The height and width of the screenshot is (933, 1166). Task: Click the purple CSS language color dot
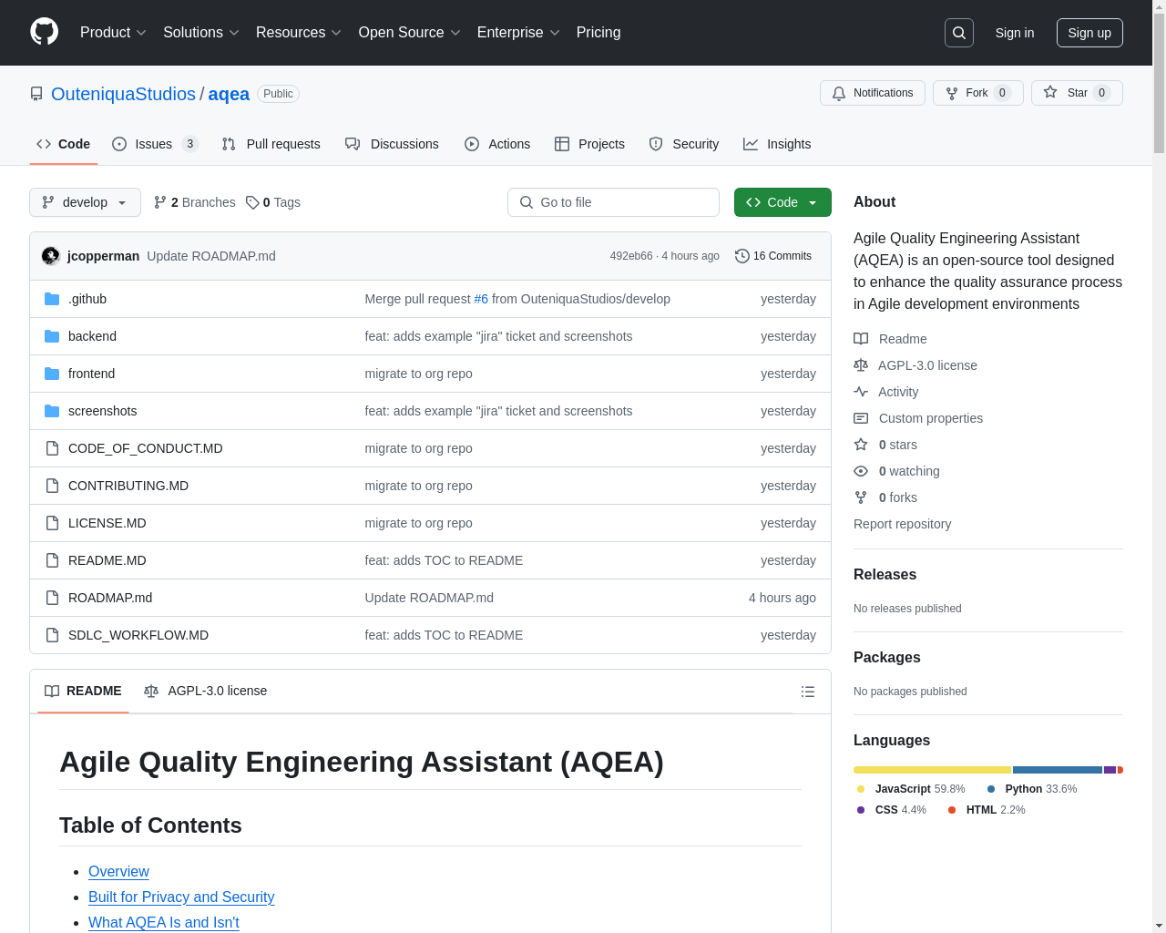[861, 810]
